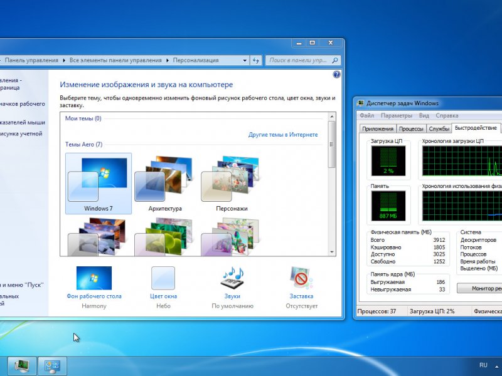Click the Другие темы в Интернете link
This screenshot has width=502, height=376.
click(x=283, y=135)
